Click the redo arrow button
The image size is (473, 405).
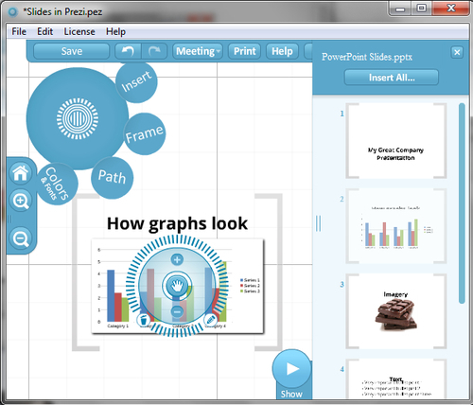(x=154, y=51)
